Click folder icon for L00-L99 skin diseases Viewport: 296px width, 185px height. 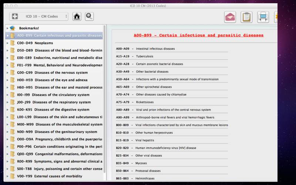tap(13, 117)
